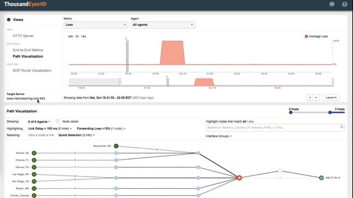
Task: Open HTTP Server view
Action: [x=23, y=36]
